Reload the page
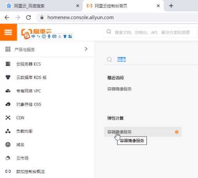This screenshot has width=198, height=178. click(28, 17)
